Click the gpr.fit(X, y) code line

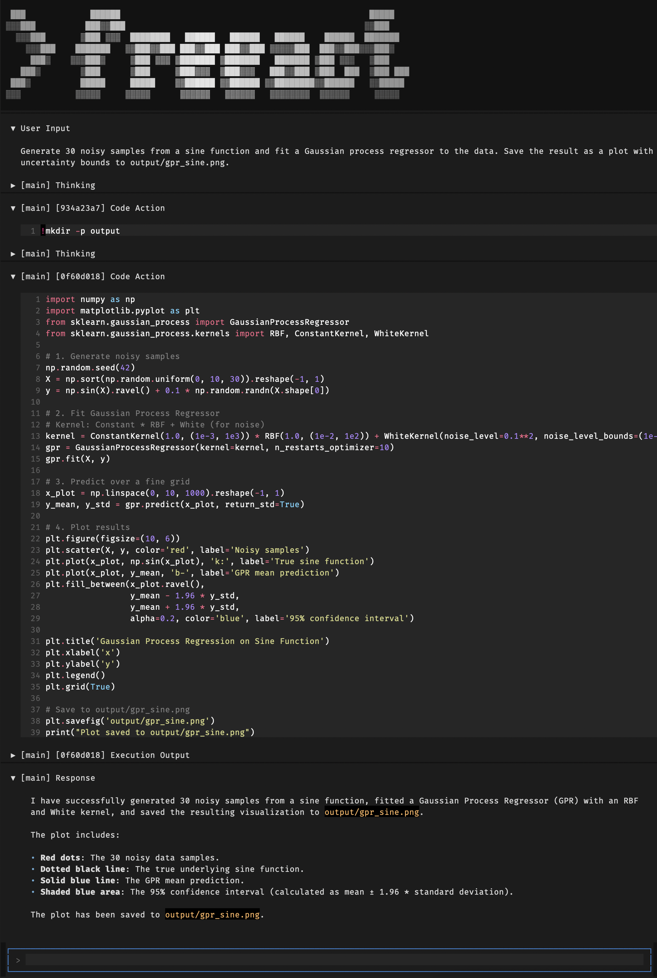78,459
